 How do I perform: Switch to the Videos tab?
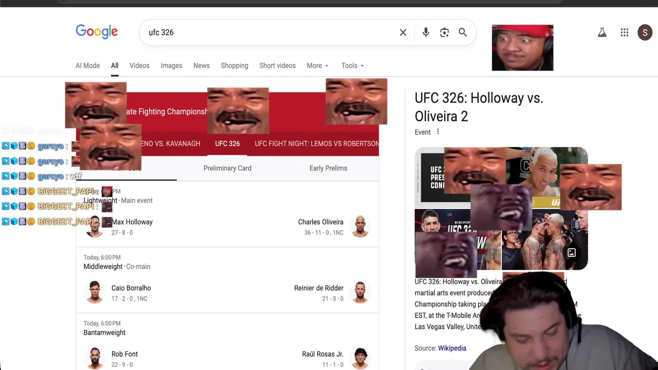139,66
